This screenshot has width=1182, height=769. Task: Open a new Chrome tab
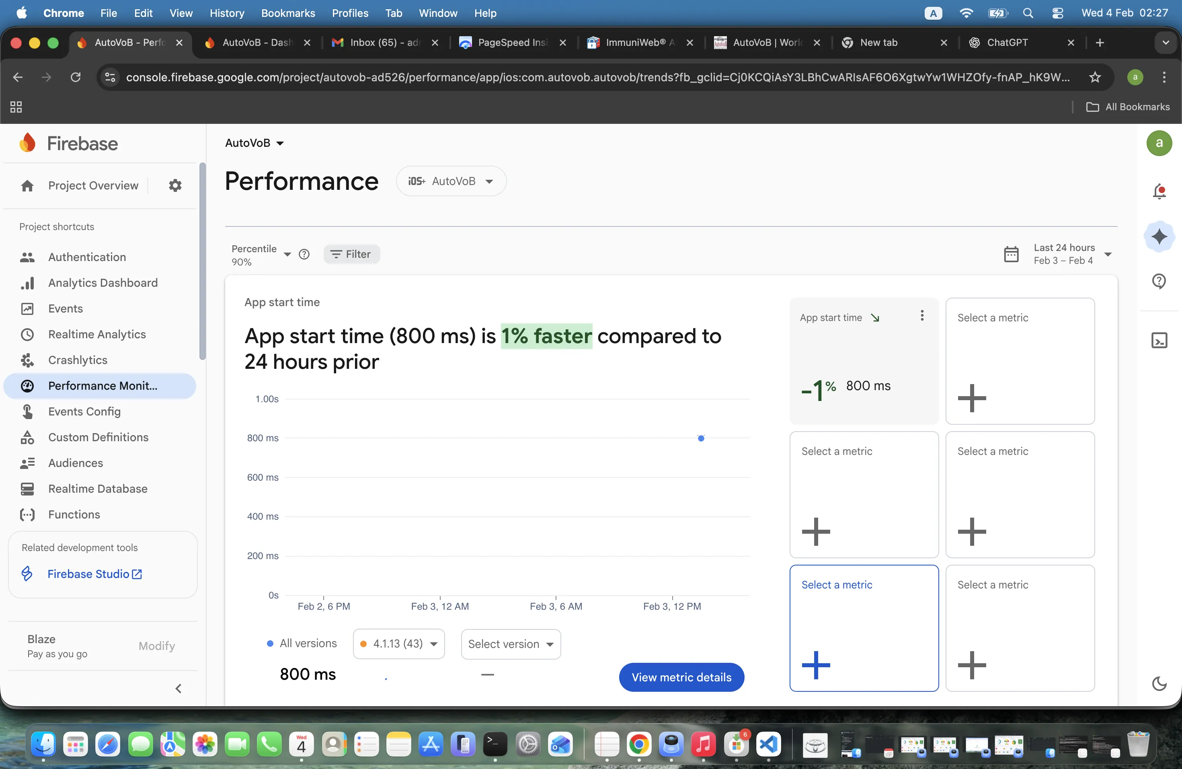1100,43
